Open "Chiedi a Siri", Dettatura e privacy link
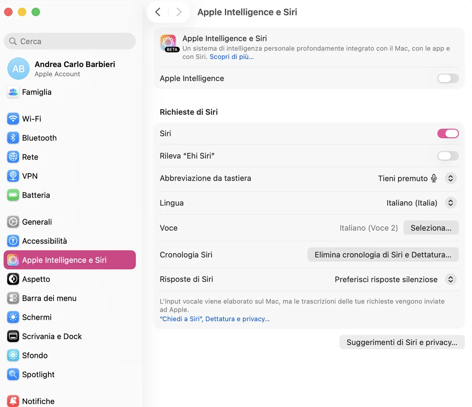This screenshot has height=407, width=472. coord(215,319)
